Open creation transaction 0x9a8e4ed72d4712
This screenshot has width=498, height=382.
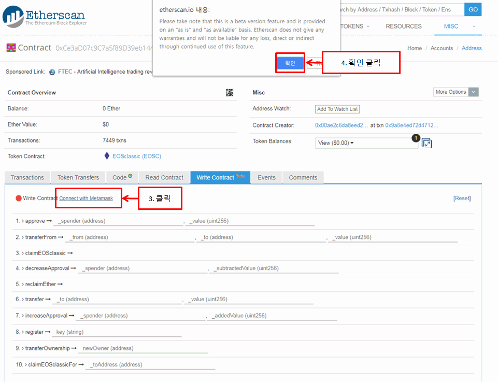(411, 125)
